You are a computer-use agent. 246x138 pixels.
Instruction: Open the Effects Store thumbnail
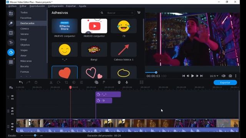pos(65,26)
